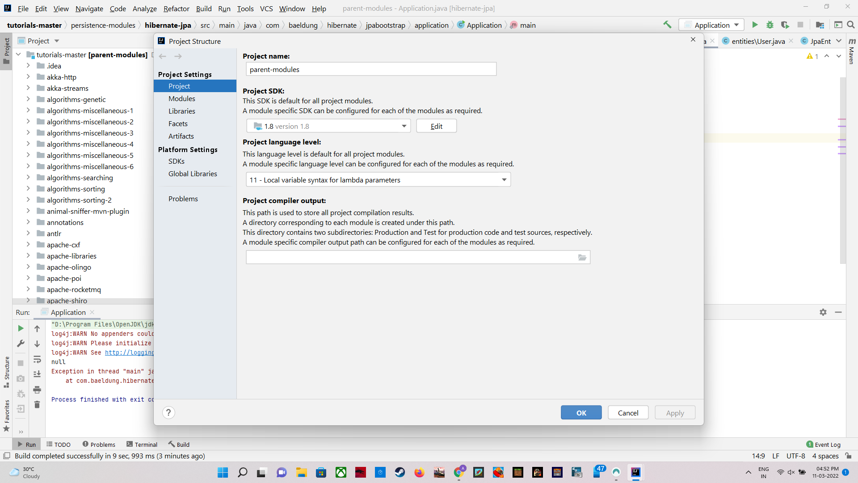This screenshot has height=483, width=858.
Task: Print the console output
Action: [37, 390]
